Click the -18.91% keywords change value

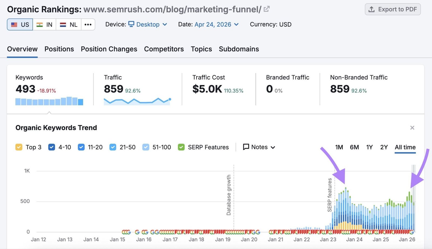[47, 91]
